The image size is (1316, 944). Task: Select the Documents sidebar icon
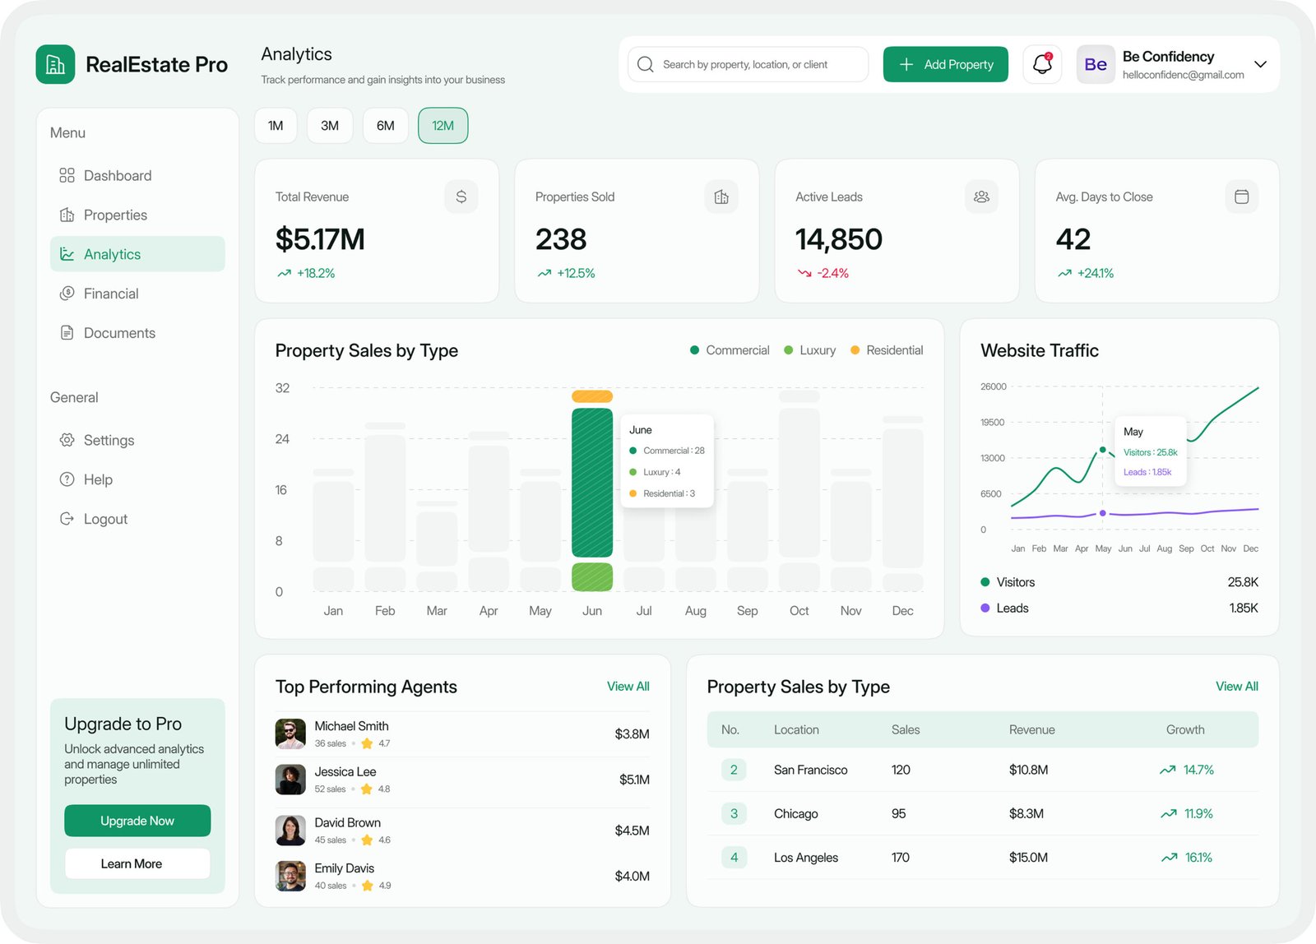[x=67, y=332]
